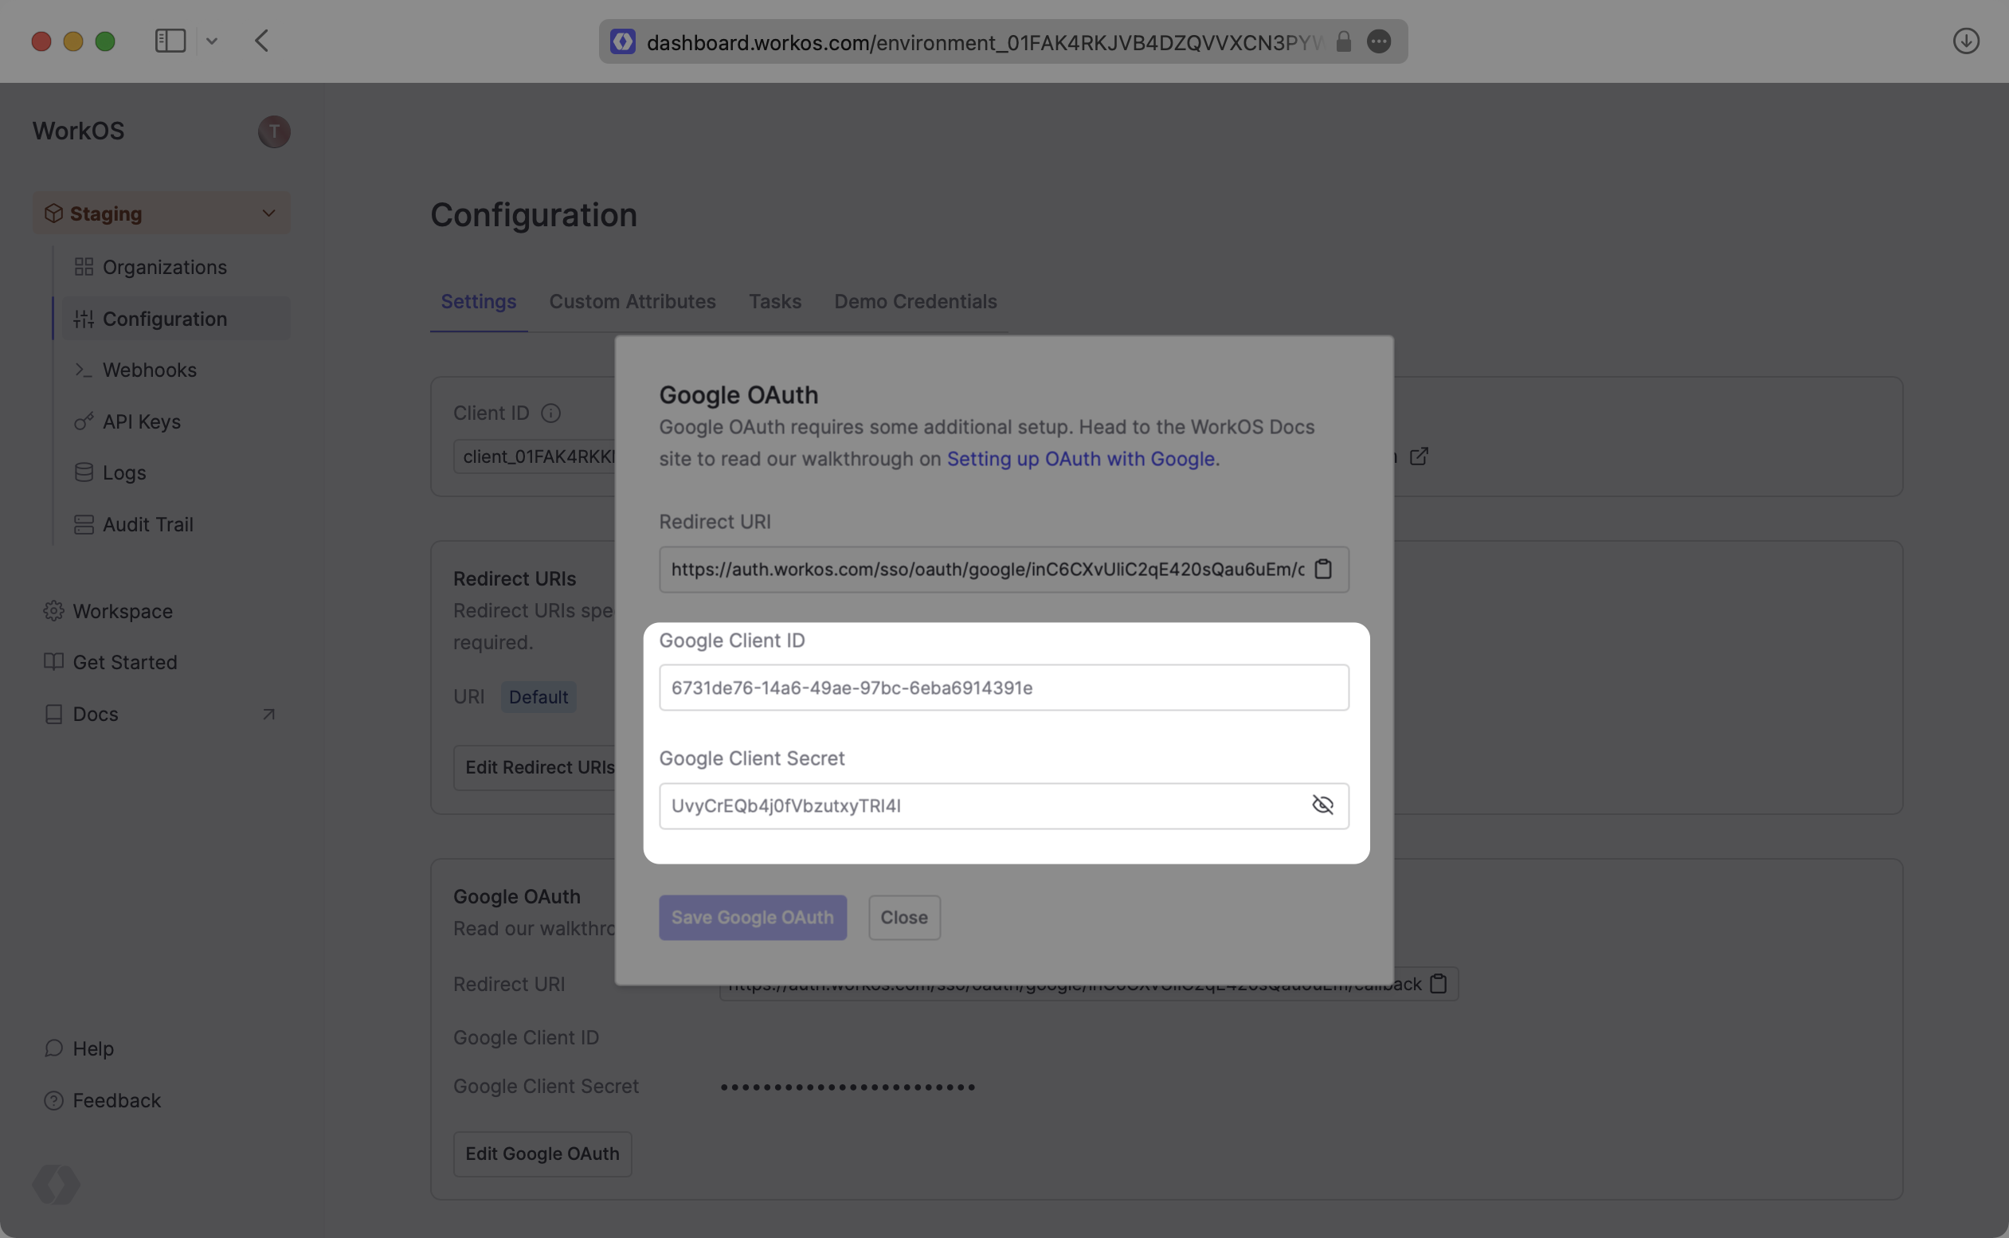
Task: Toggle Google Client Secret visibility
Action: pyautogui.click(x=1322, y=805)
